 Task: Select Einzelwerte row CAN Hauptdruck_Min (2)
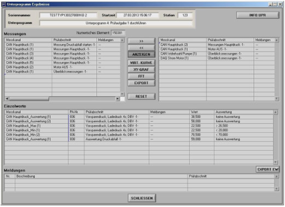(139, 135)
